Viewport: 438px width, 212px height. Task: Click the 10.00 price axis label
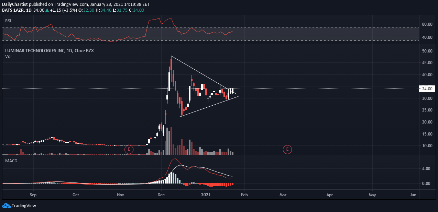pos(427,146)
